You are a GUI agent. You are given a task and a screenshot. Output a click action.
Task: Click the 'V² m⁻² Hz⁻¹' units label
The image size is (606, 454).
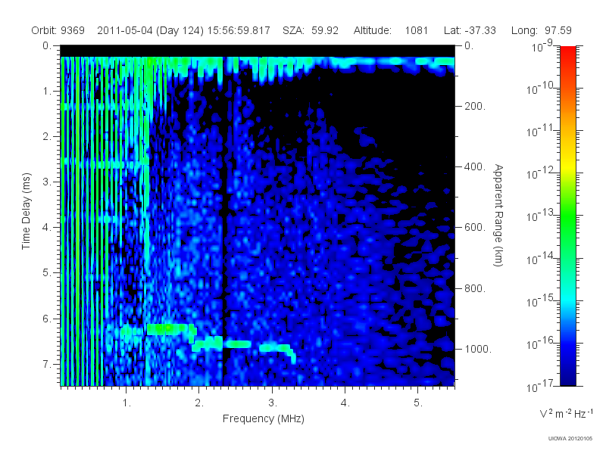566,413
